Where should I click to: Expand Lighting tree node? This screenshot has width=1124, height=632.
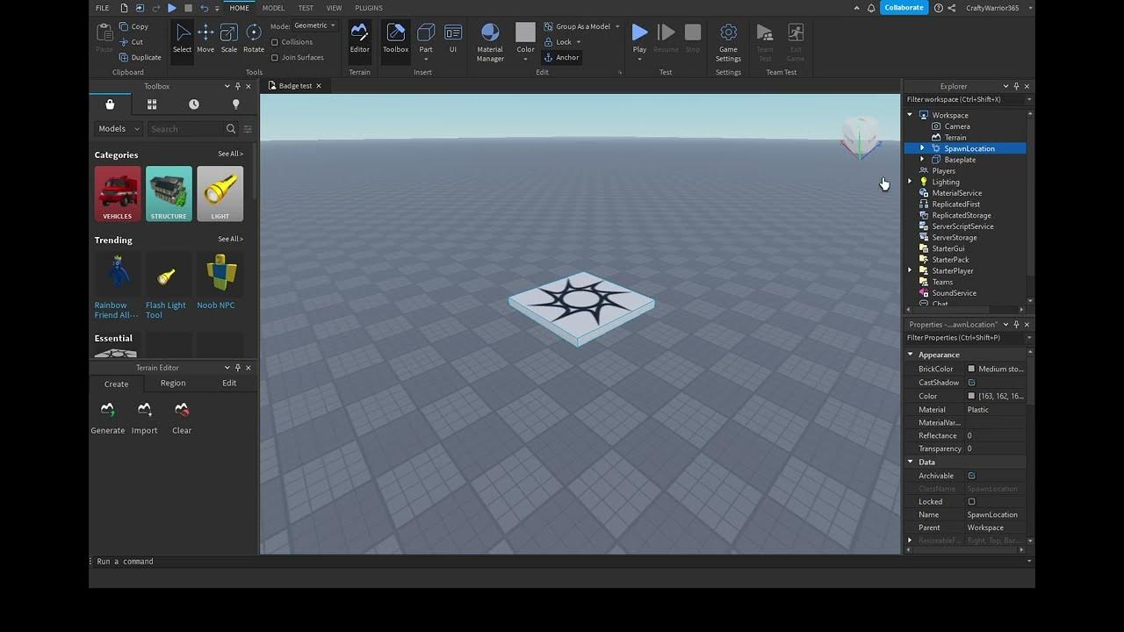(911, 182)
